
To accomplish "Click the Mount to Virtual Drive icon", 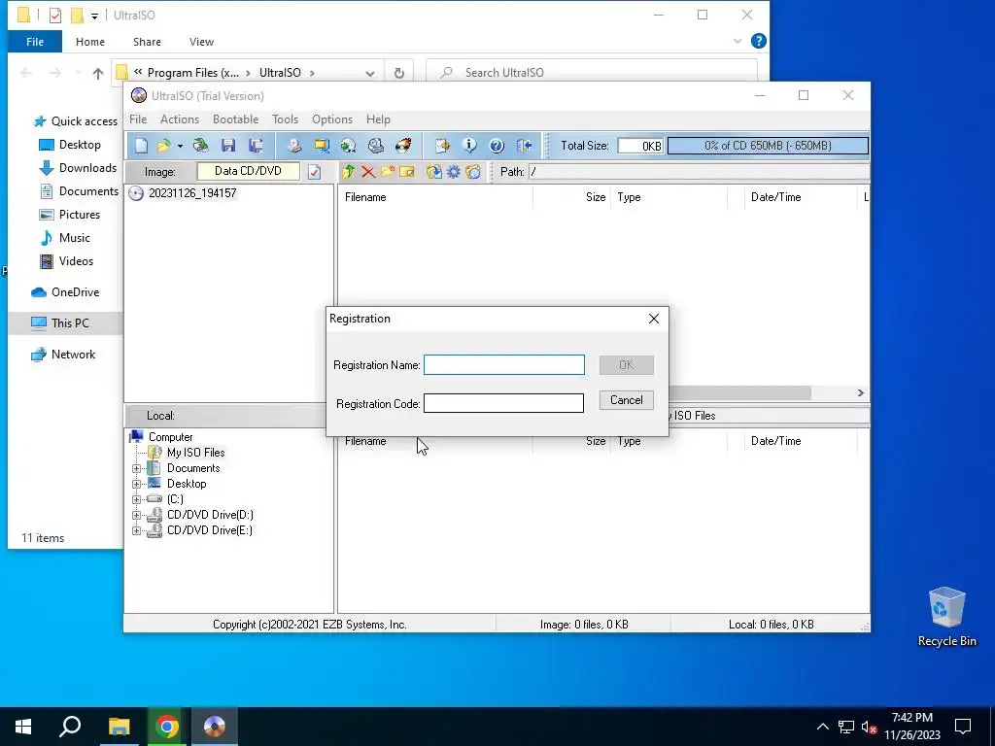I will pyautogui.click(x=376, y=146).
